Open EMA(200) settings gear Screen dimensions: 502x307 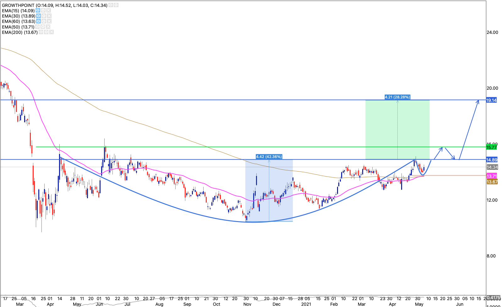coord(46,32)
